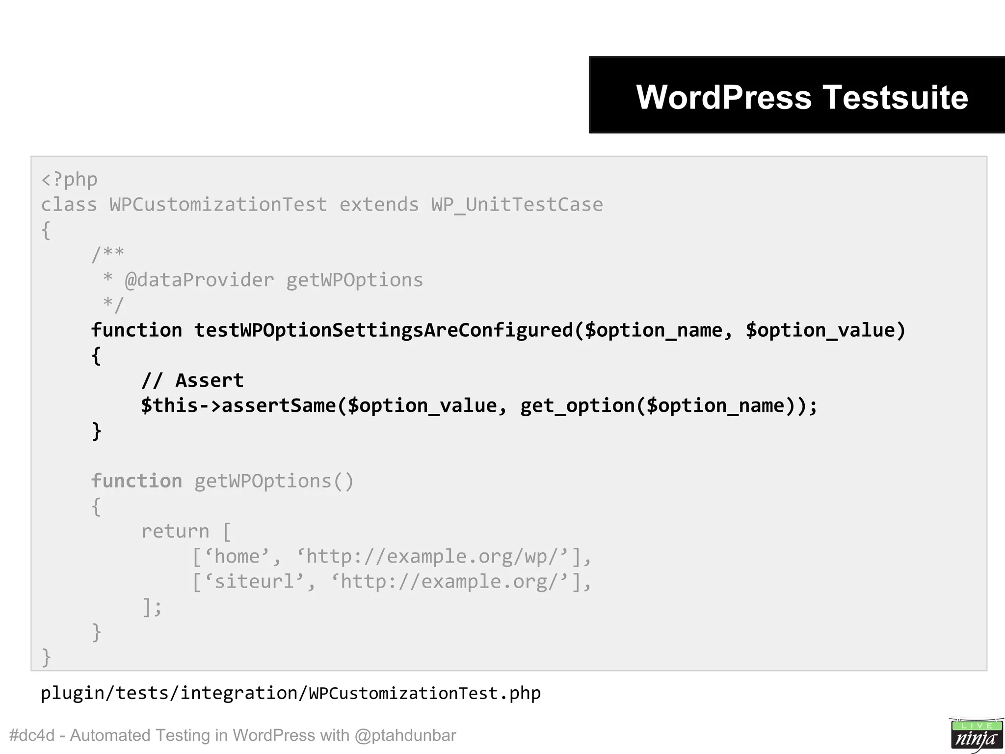Click the #dc4d footer caption
Image resolution: width=1005 pixels, height=754 pixels.
(233, 735)
